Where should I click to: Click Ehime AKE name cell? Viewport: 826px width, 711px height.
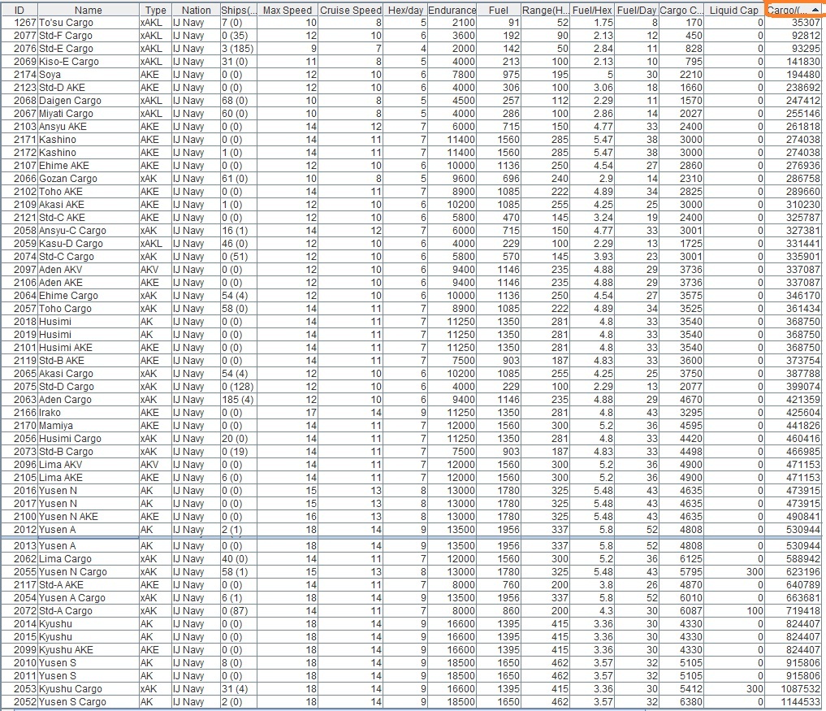click(x=89, y=166)
